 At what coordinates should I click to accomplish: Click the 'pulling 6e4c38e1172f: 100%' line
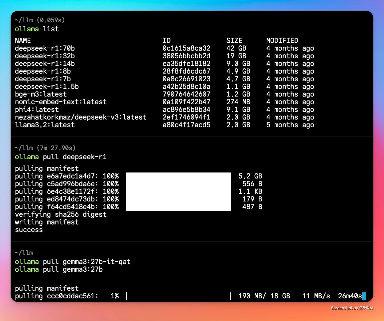[x=67, y=191]
